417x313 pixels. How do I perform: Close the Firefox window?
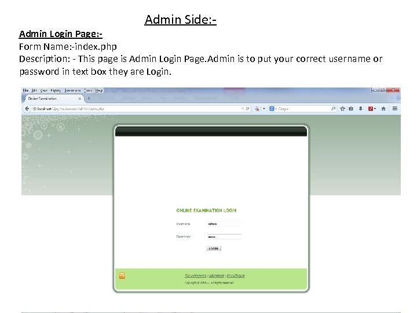coord(393,90)
